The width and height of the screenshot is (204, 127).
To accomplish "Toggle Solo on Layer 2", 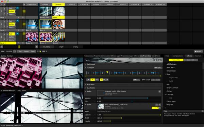I will click(4, 26).
